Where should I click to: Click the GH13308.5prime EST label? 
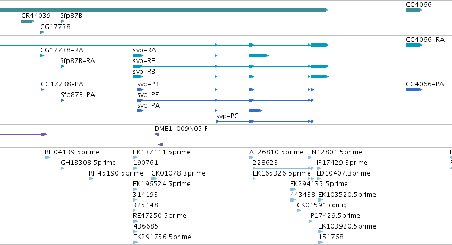tap(88, 163)
